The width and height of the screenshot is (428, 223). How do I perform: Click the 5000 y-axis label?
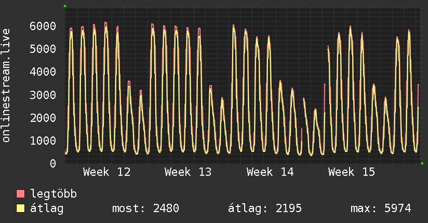[x=43, y=49]
